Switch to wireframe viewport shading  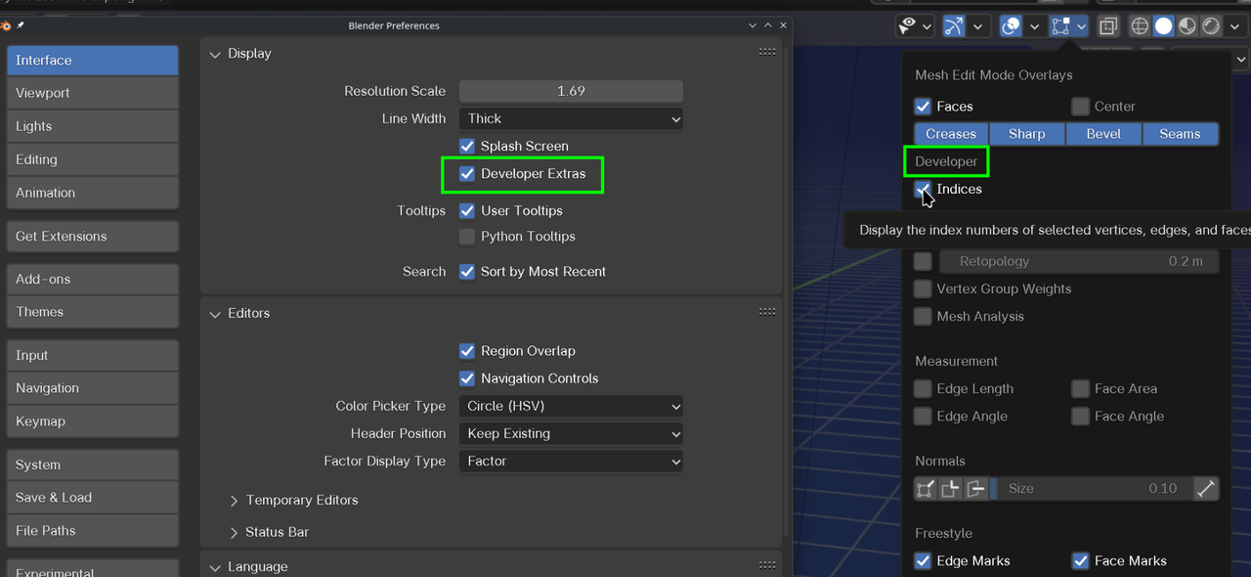(x=1140, y=26)
